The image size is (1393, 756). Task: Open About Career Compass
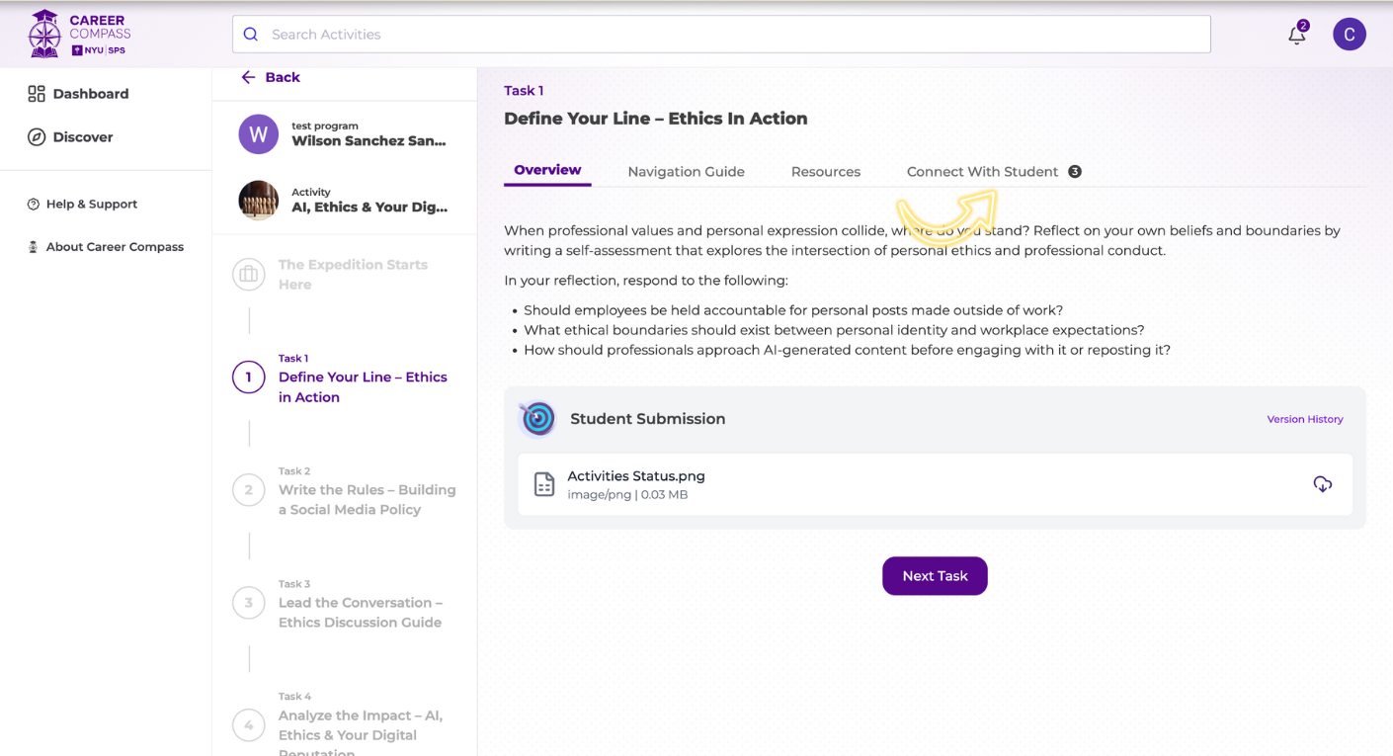(x=114, y=247)
